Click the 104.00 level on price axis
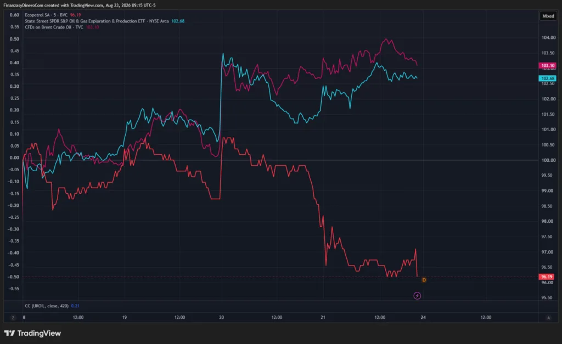Screen dimensions: 562x344 coord(548,37)
